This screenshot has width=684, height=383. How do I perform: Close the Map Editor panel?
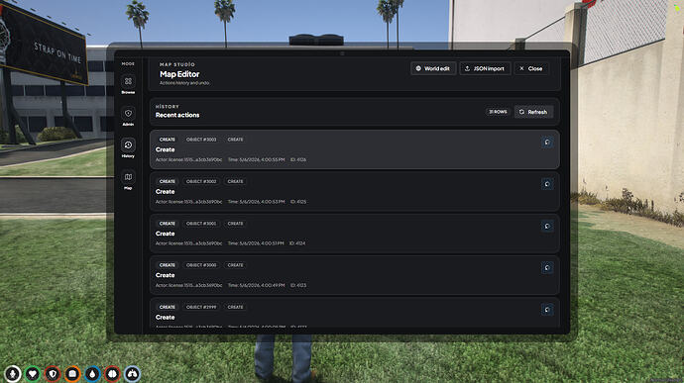point(531,68)
